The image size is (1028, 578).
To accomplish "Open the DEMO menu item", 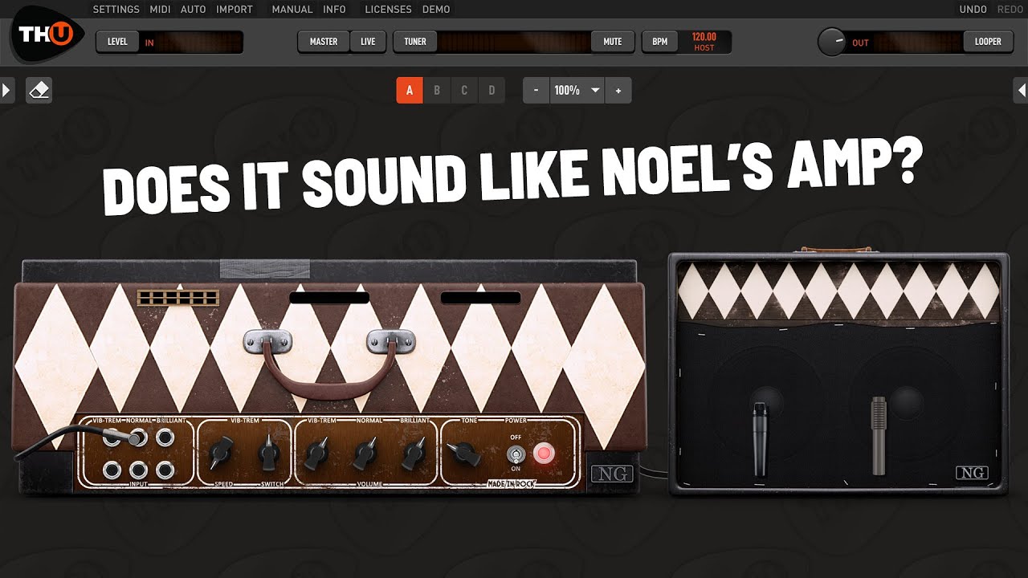I will coord(436,10).
